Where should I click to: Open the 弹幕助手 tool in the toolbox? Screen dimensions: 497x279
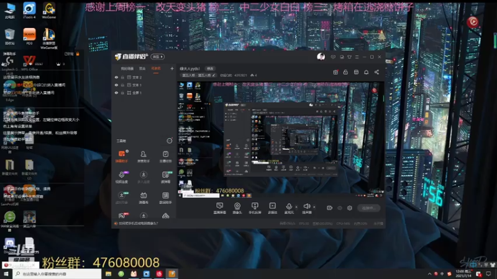[x=122, y=156]
